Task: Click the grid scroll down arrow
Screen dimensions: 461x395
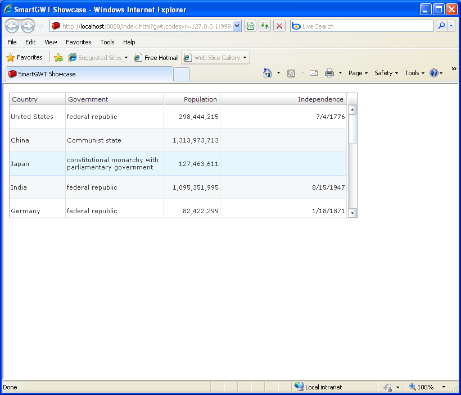Action: [352, 213]
